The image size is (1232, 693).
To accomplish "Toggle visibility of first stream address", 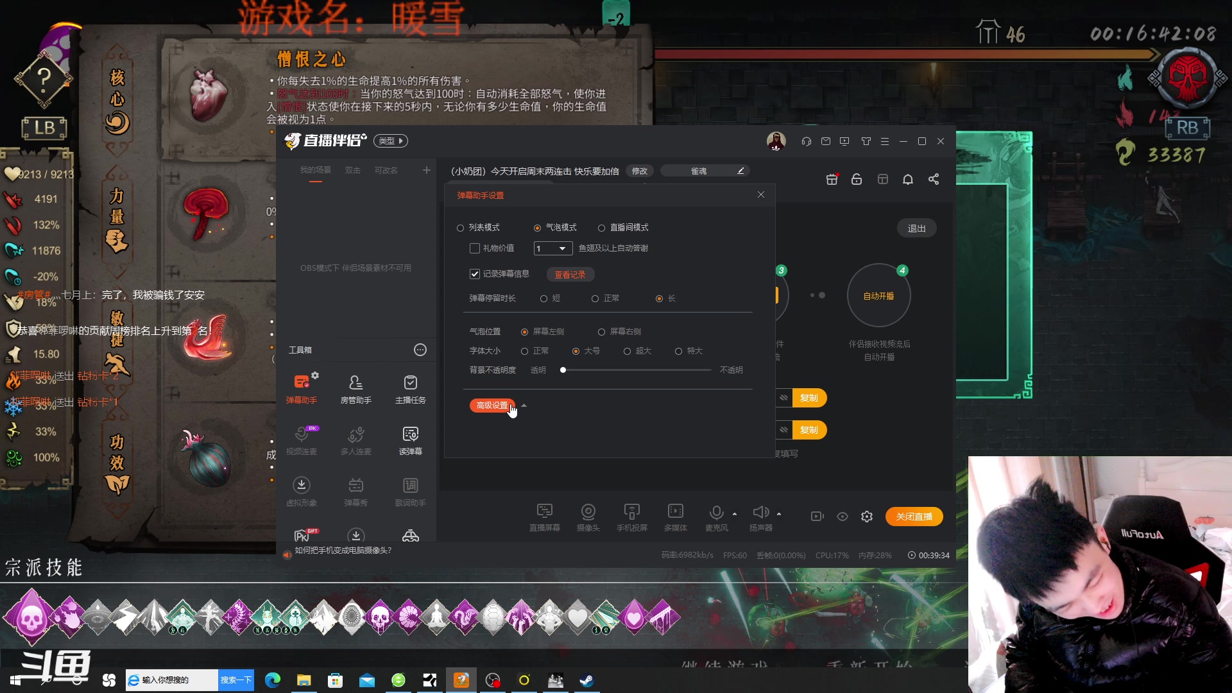I will point(783,398).
